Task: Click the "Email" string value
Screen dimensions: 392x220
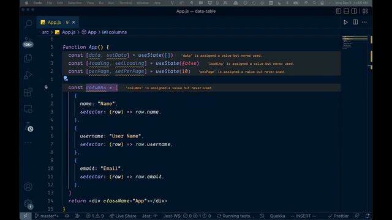Action: 110,169
